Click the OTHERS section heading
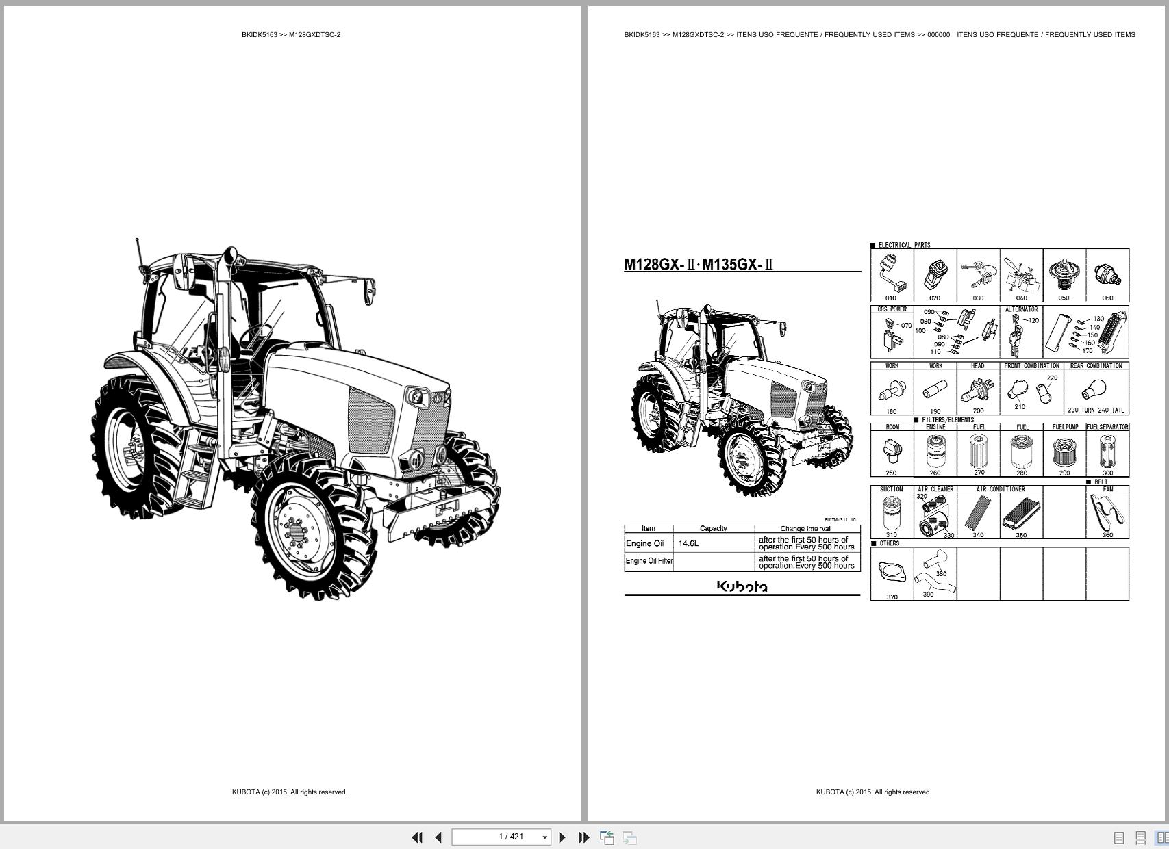Viewport: 1169px width, 849px height. [x=890, y=543]
